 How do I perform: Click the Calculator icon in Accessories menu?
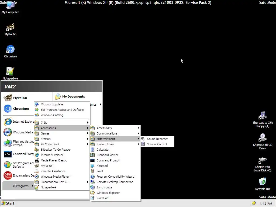pyautogui.click(x=92, y=150)
